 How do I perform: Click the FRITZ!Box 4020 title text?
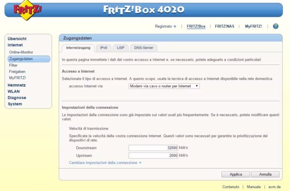144,10
